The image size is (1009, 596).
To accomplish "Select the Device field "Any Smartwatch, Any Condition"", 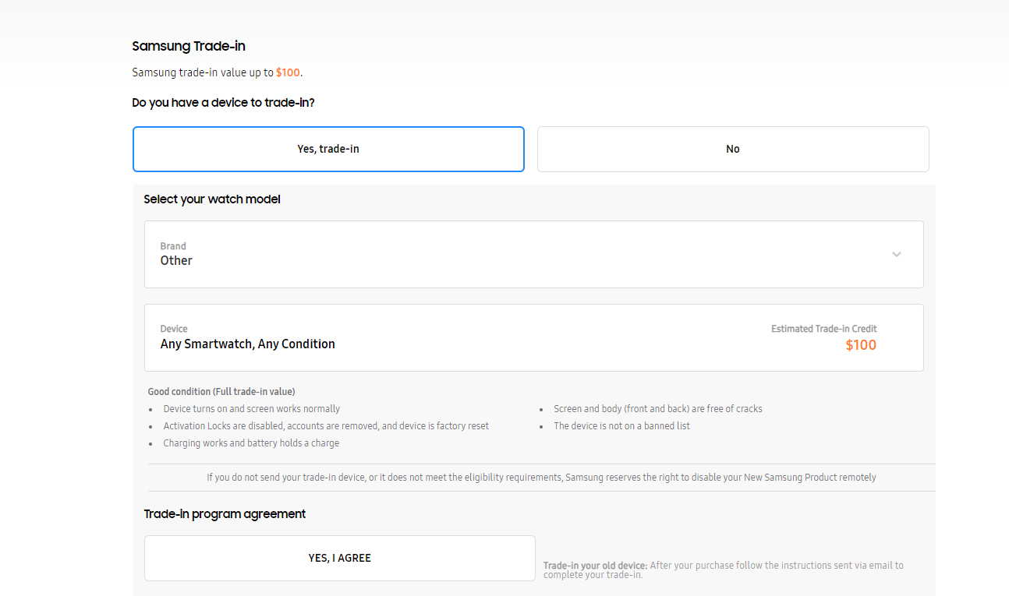I will tap(534, 337).
